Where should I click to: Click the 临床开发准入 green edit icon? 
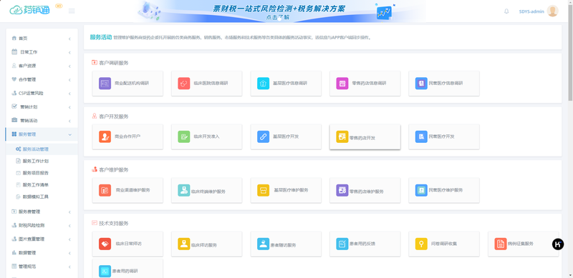(184, 136)
